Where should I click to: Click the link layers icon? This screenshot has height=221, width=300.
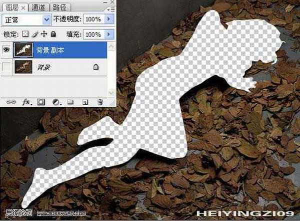pyautogui.click(x=11, y=102)
